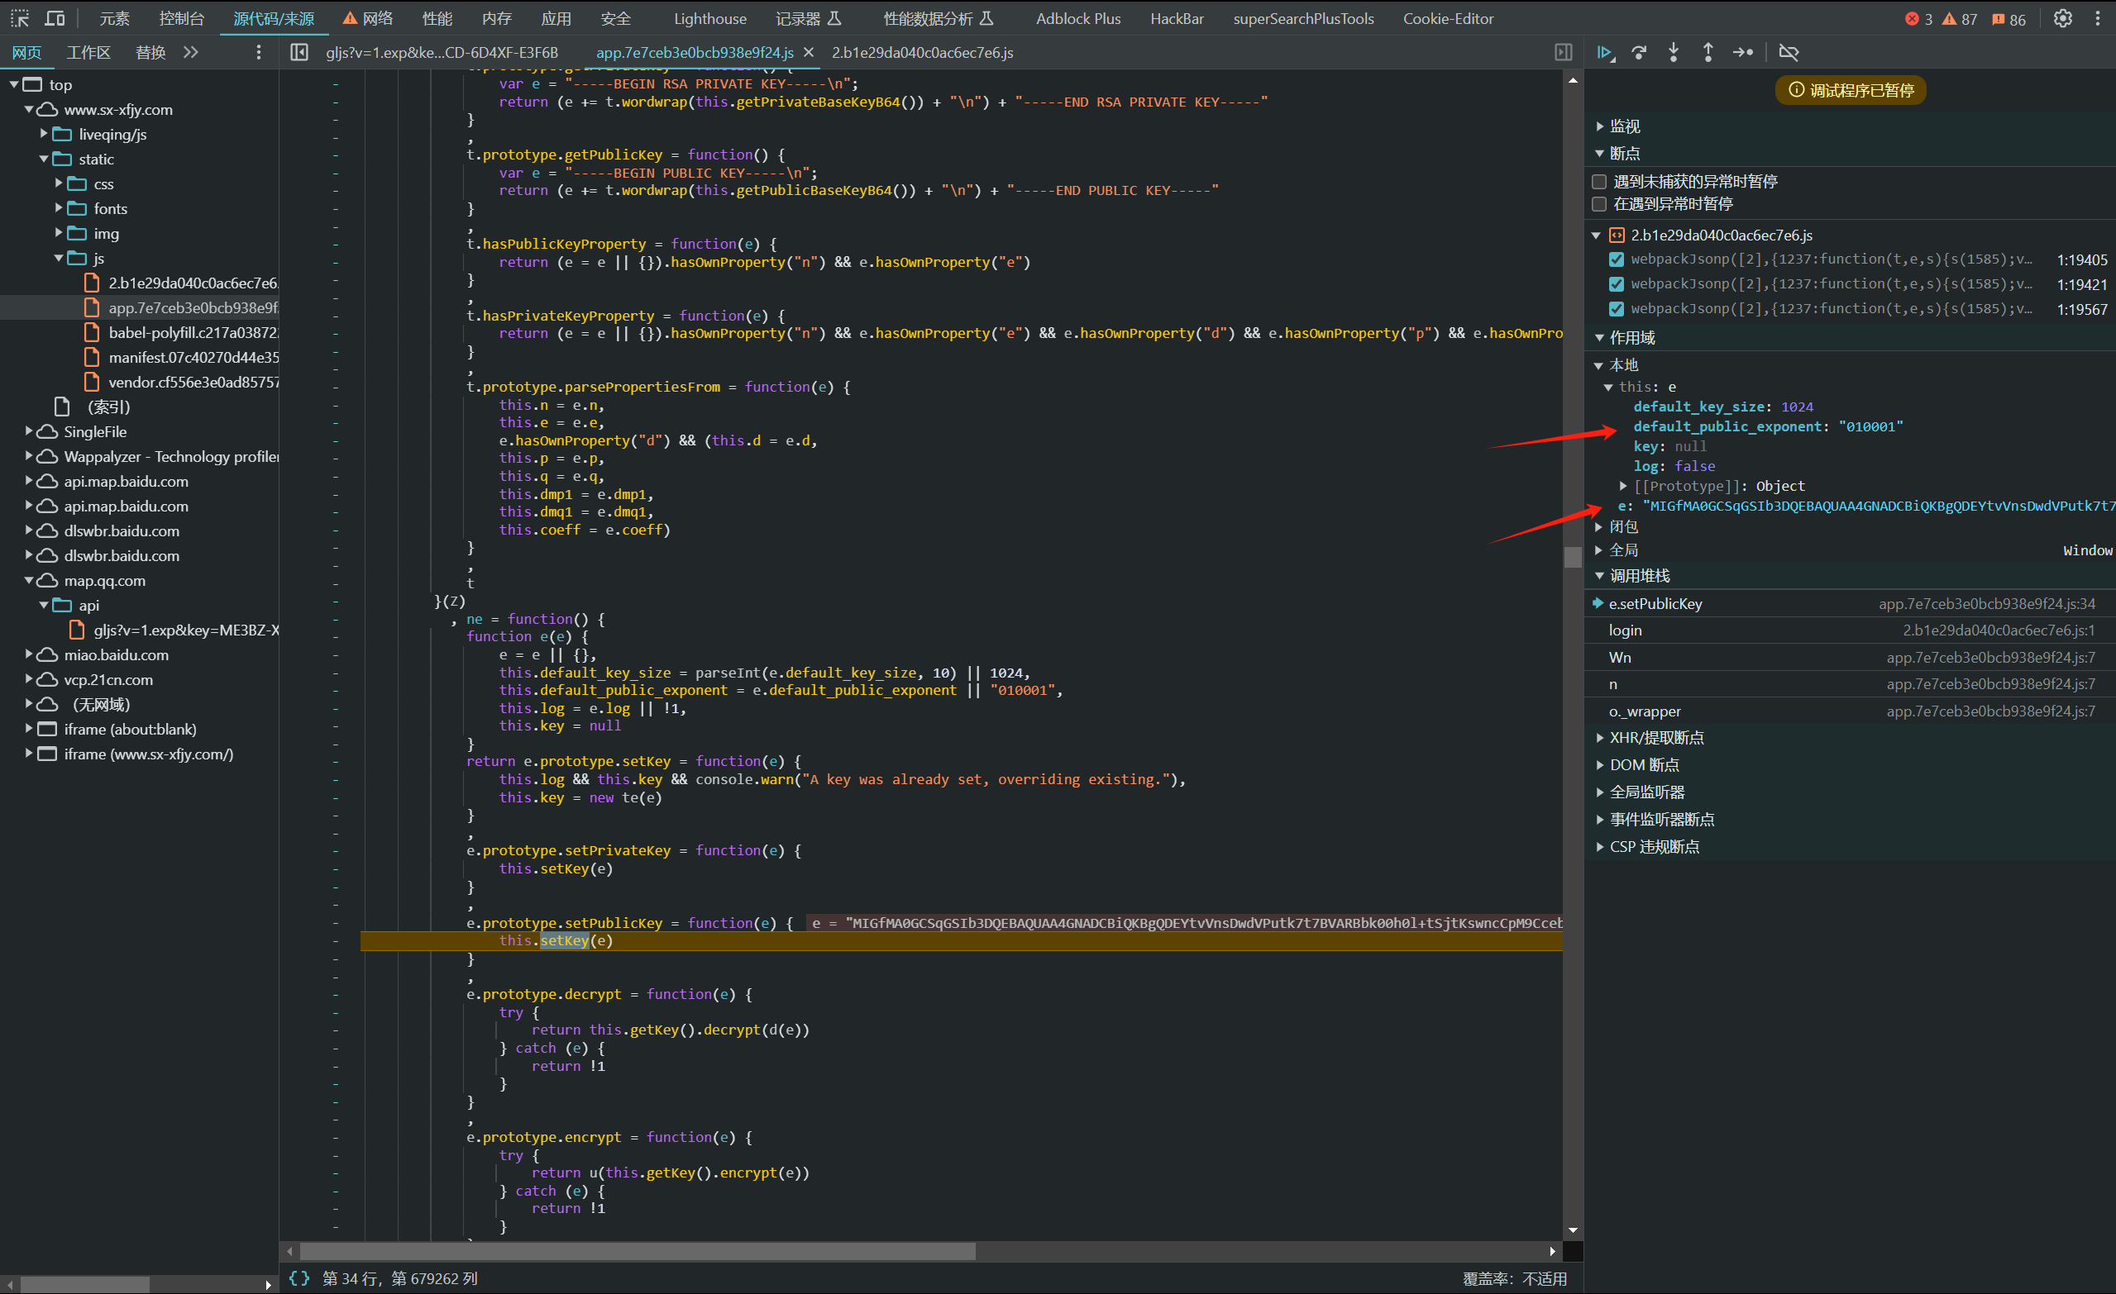
Task: Select Wn frame in call stack
Action: click(x=1850, y=657)
